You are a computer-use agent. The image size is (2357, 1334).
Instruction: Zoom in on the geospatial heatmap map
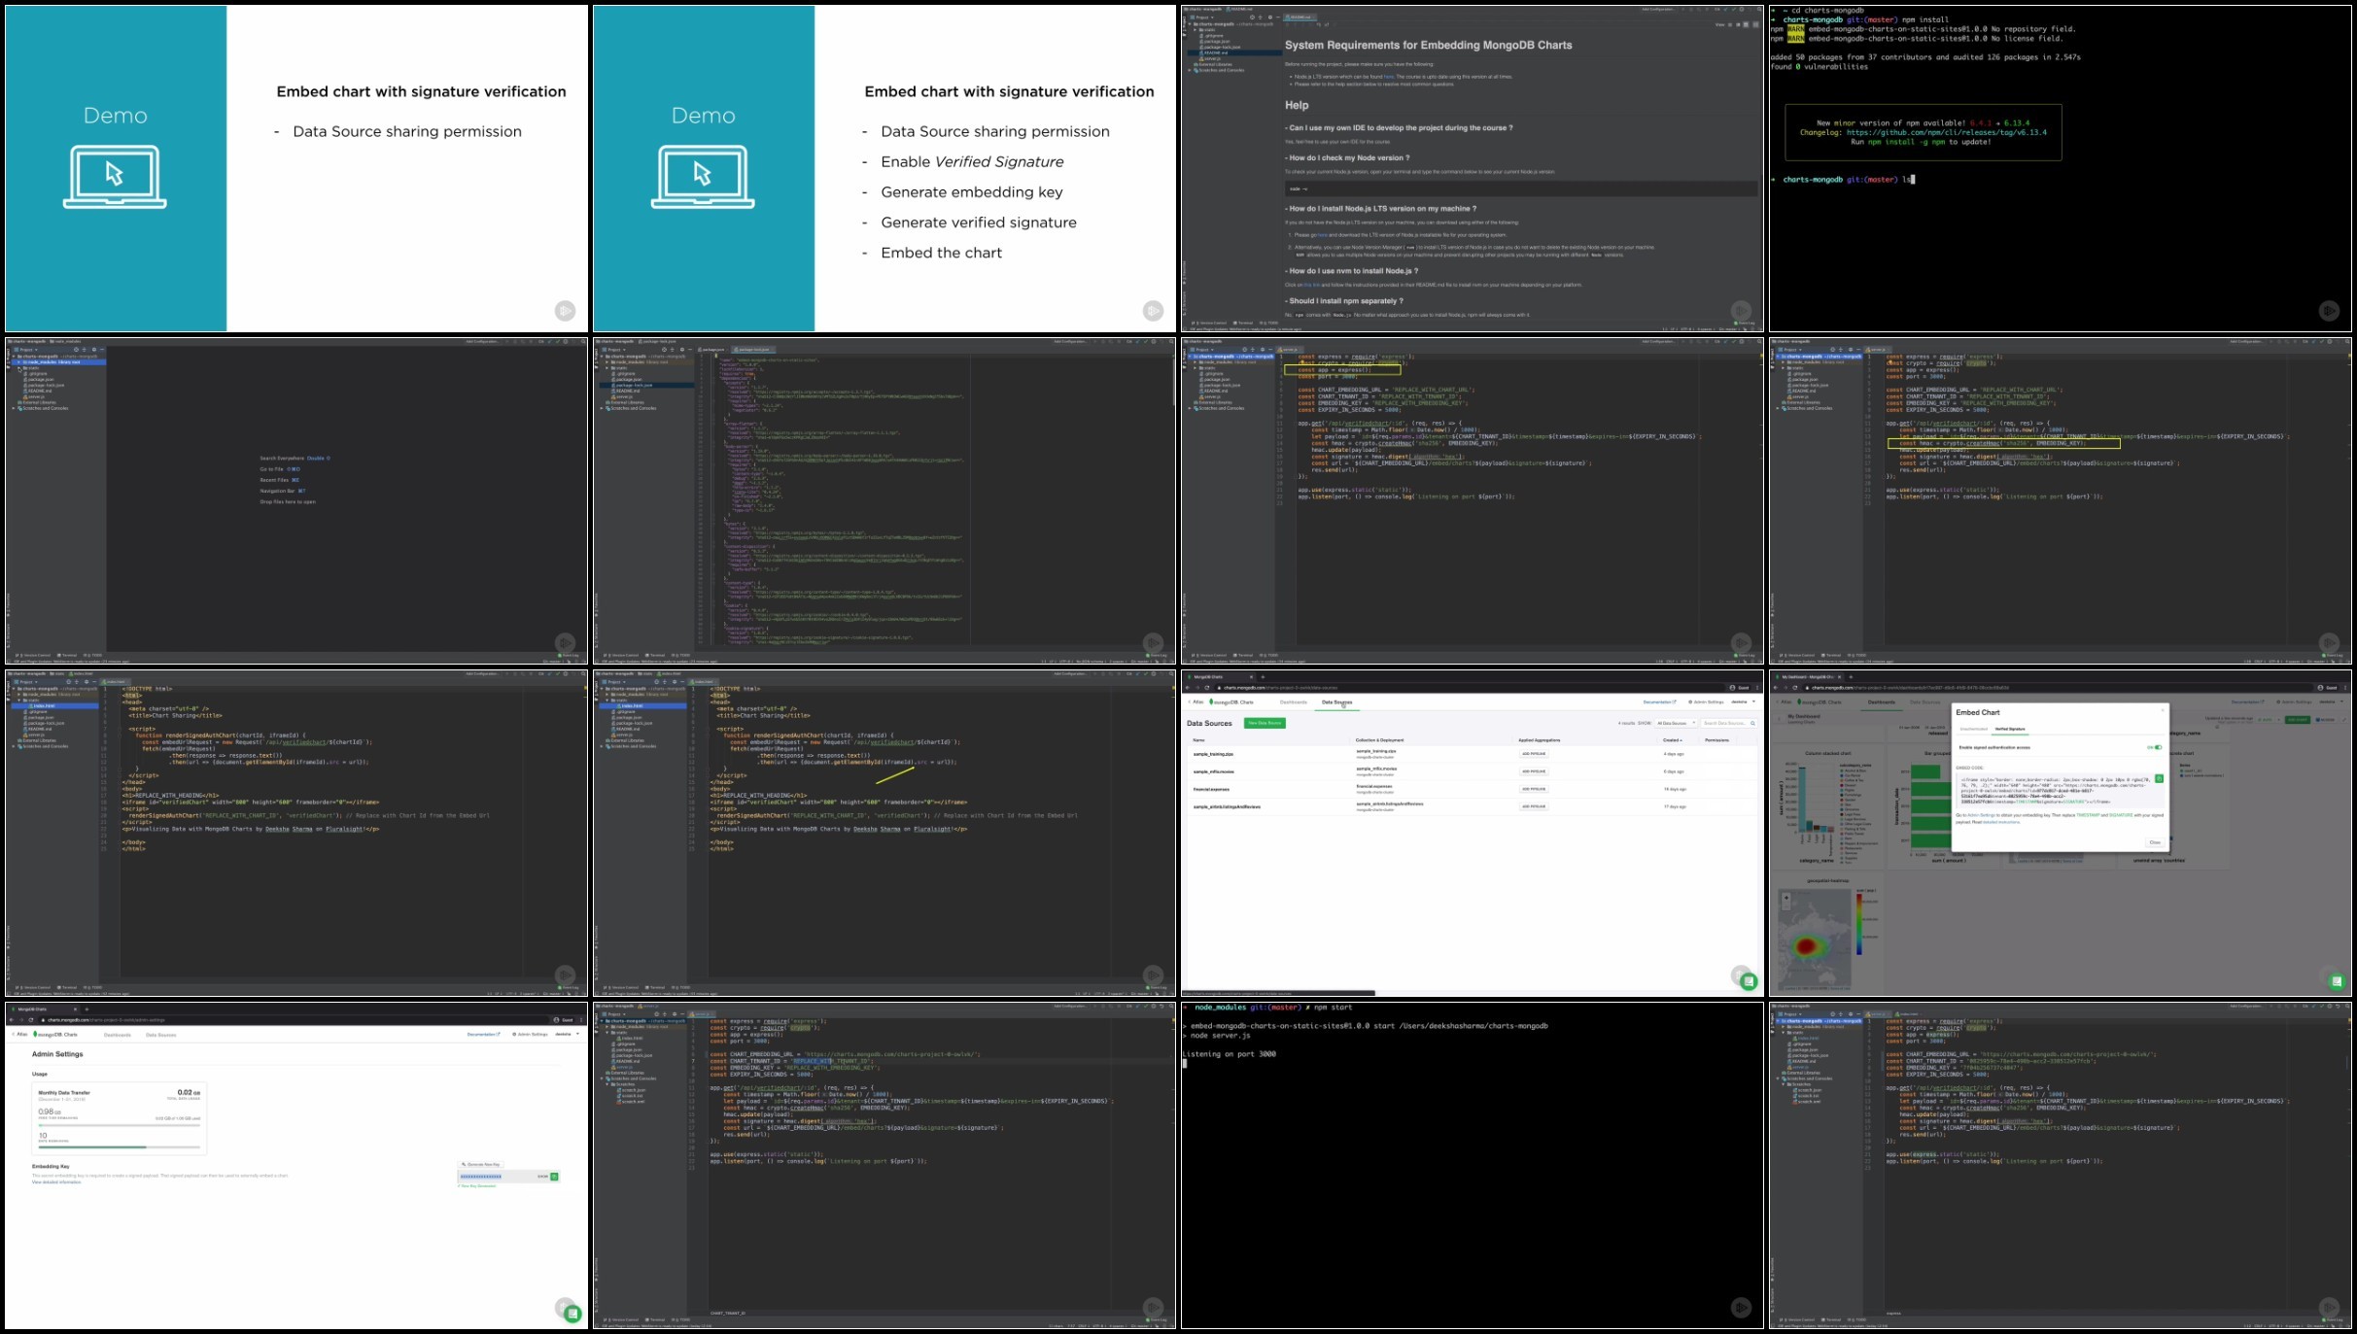pos(1786,898)
